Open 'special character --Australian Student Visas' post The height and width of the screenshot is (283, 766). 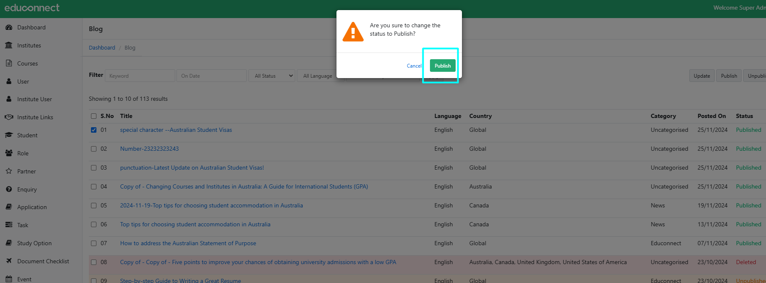click(x=176, y=130)
